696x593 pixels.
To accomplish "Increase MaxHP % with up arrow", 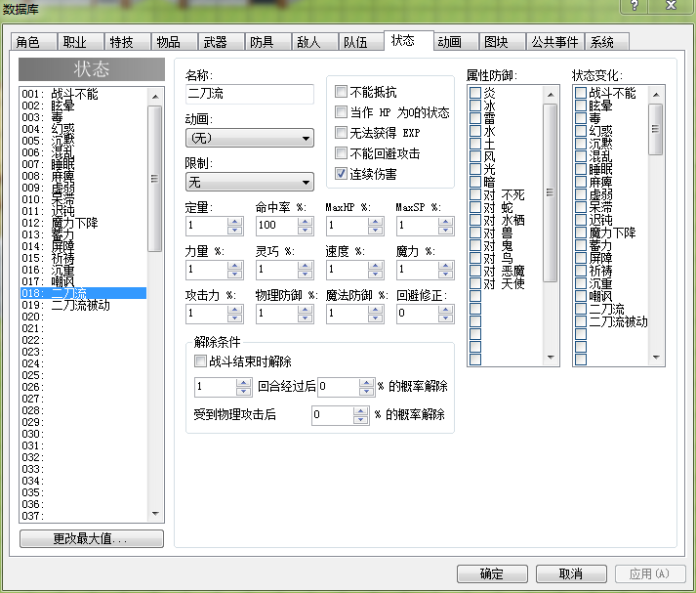I will (376, 221).
